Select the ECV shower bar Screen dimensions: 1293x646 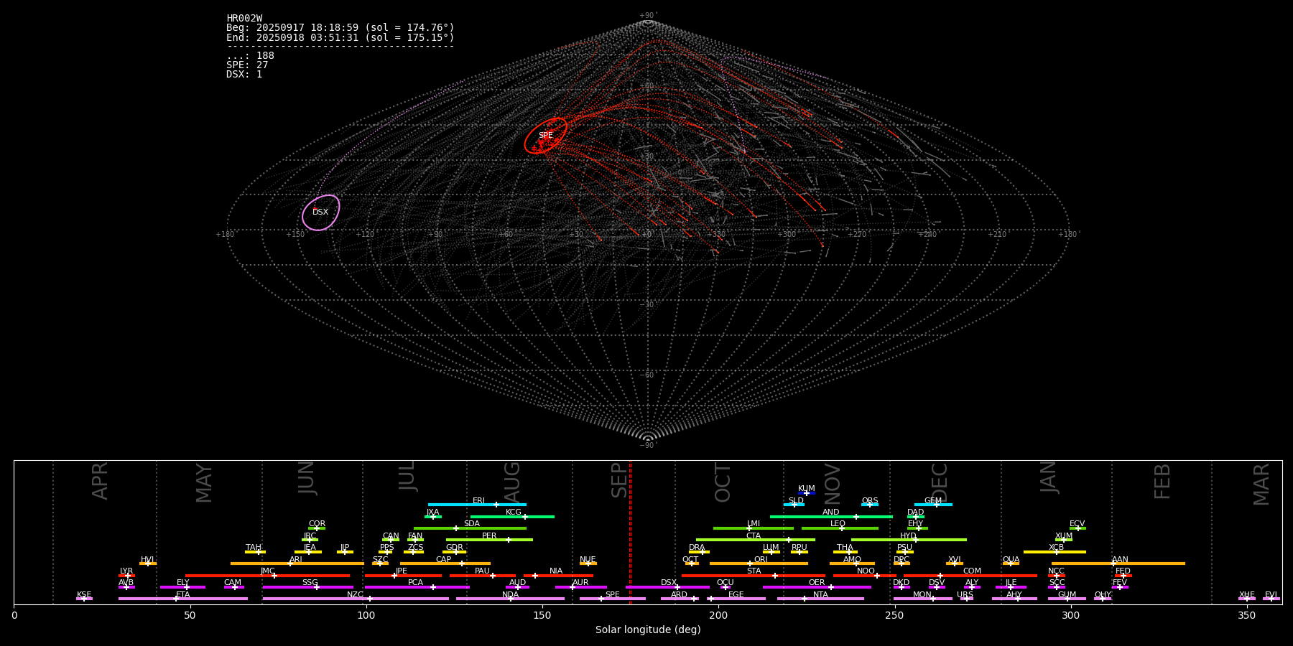click(1077, 528)
